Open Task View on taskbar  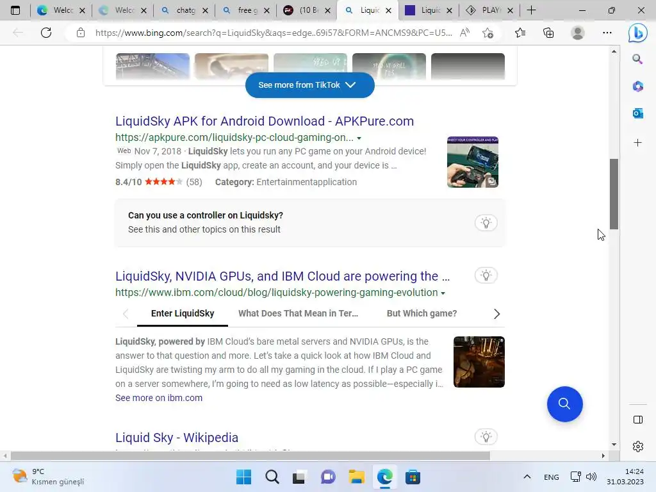pos(299,477)
